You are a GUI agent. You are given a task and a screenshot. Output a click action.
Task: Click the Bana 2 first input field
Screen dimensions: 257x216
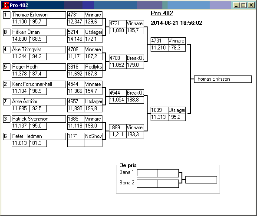tap(147, 183)
